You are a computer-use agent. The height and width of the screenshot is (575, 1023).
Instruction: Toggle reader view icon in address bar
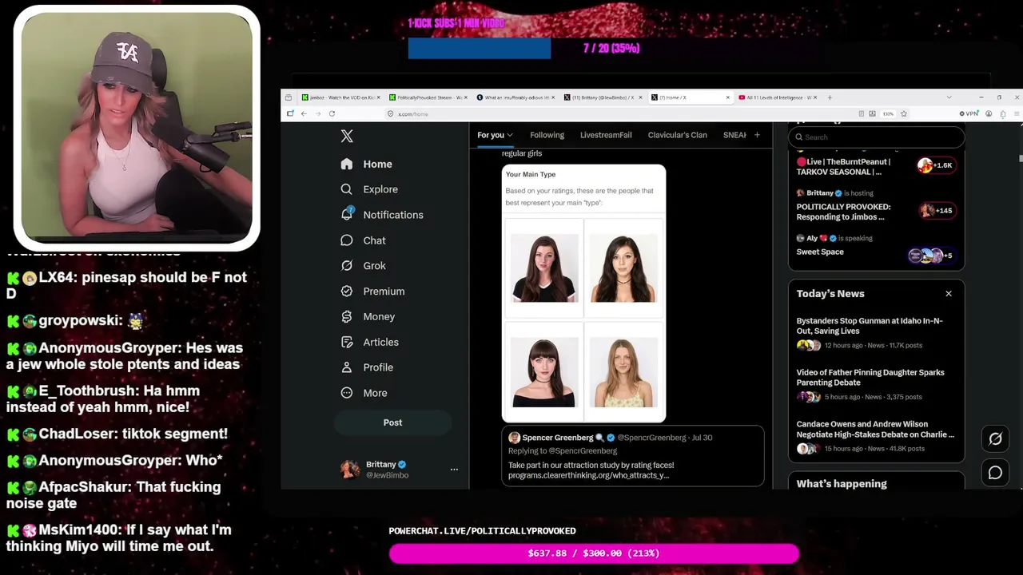[x=860, y=113]
